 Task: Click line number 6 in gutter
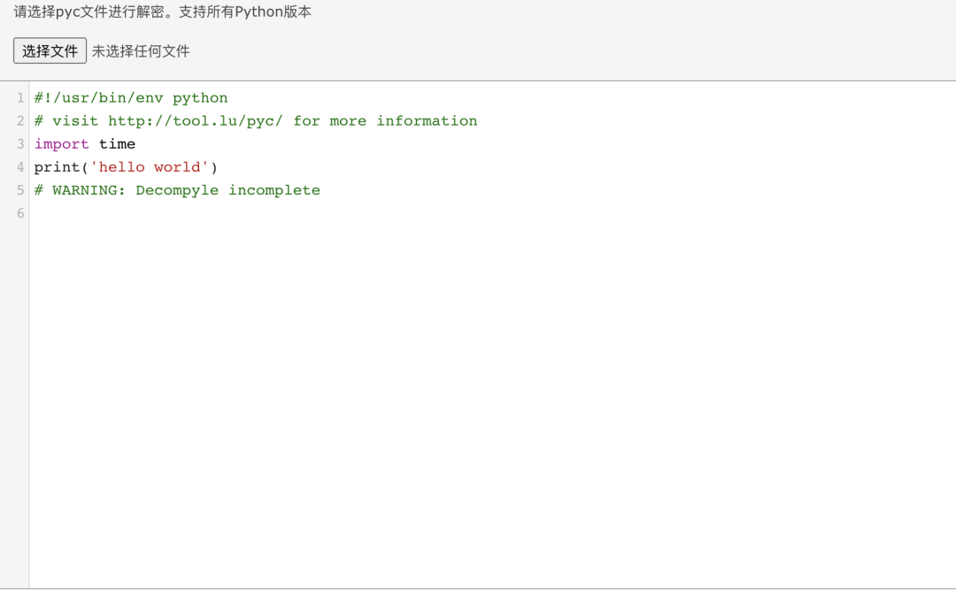click(x=20, y=214)
